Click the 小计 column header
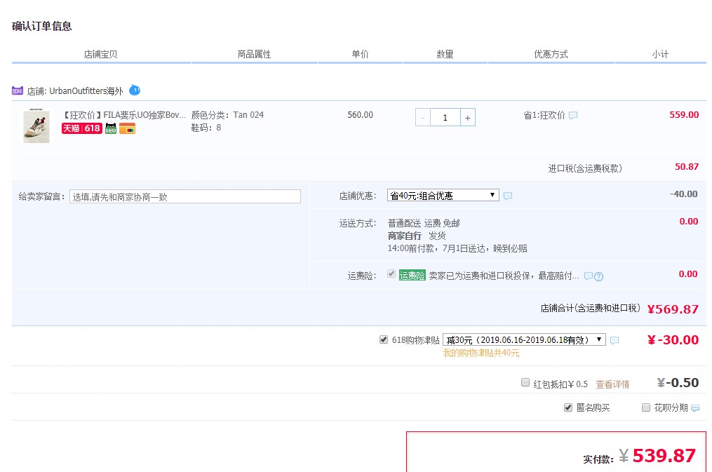Image resolution: width=712 pixels, height=472 pixels. click(x=660, y=54)
